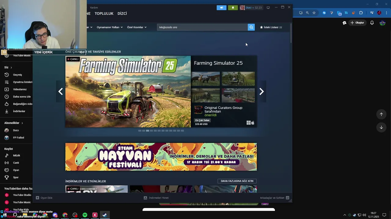View the Farming Simulator deer screenshot thumbnail
Screen dimensions: 391x219
205,79
